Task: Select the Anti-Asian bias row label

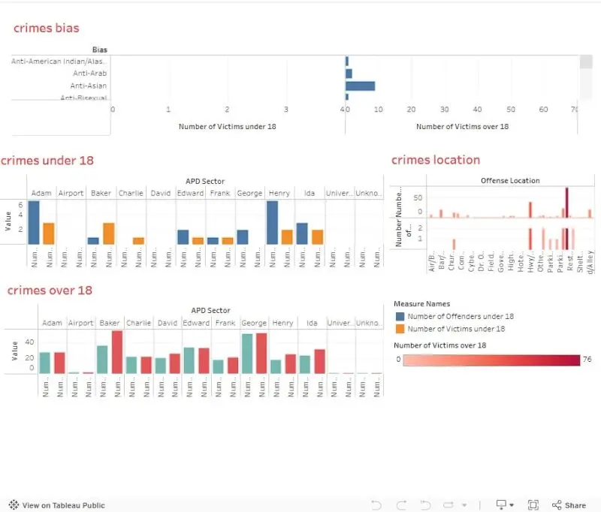Action: point(88,86)
